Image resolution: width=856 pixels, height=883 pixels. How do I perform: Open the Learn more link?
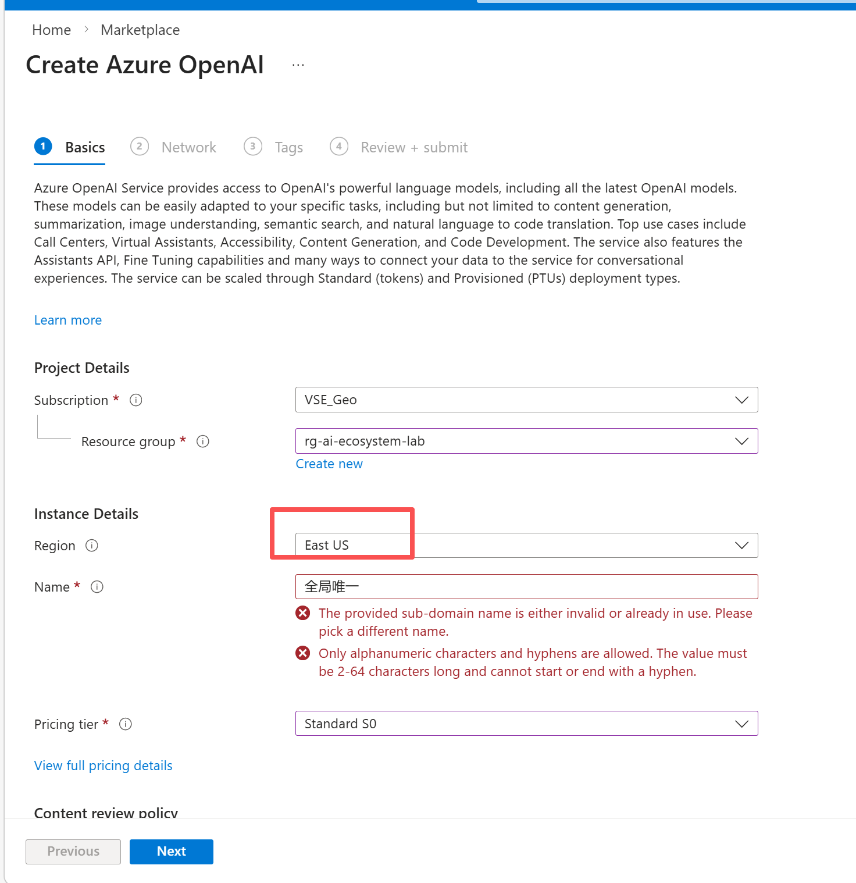(68, 320)
